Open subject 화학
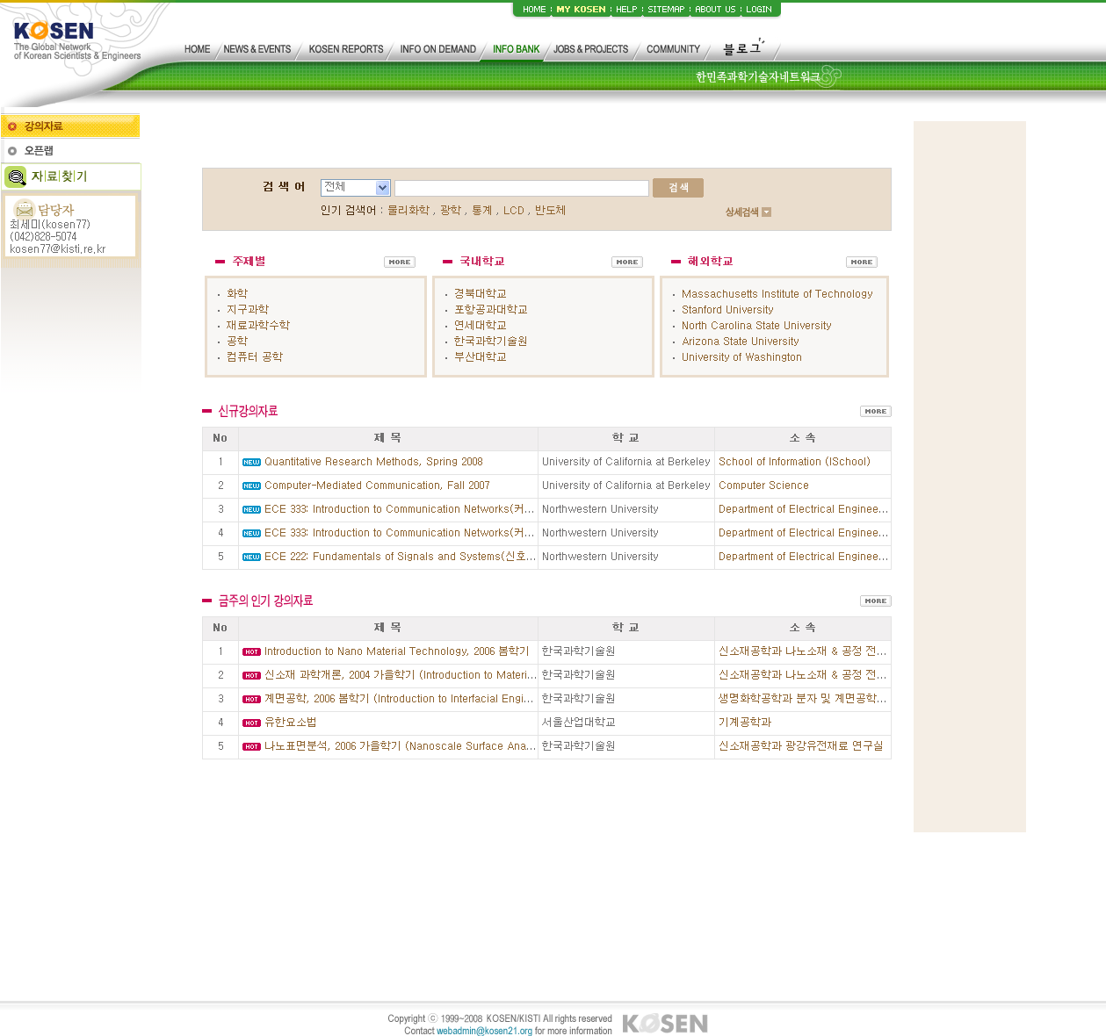Screen dimensions: 1106x1036 coord(237,293)
